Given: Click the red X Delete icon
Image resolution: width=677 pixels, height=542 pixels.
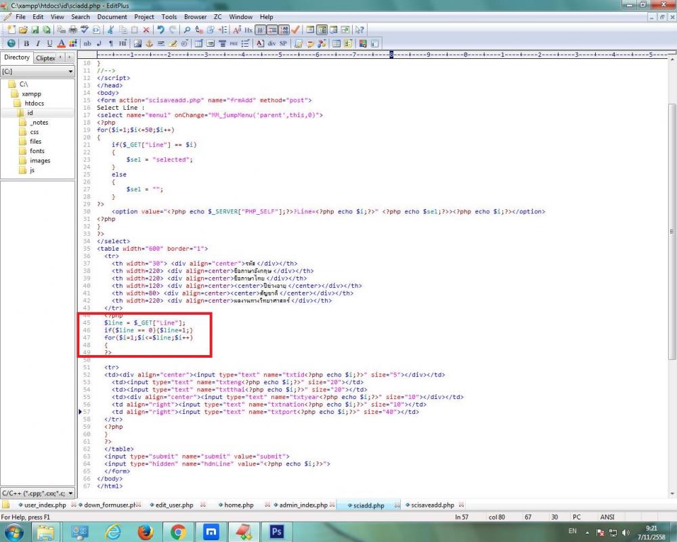Looking at the screenshot, I should click(x=146, y=30).
